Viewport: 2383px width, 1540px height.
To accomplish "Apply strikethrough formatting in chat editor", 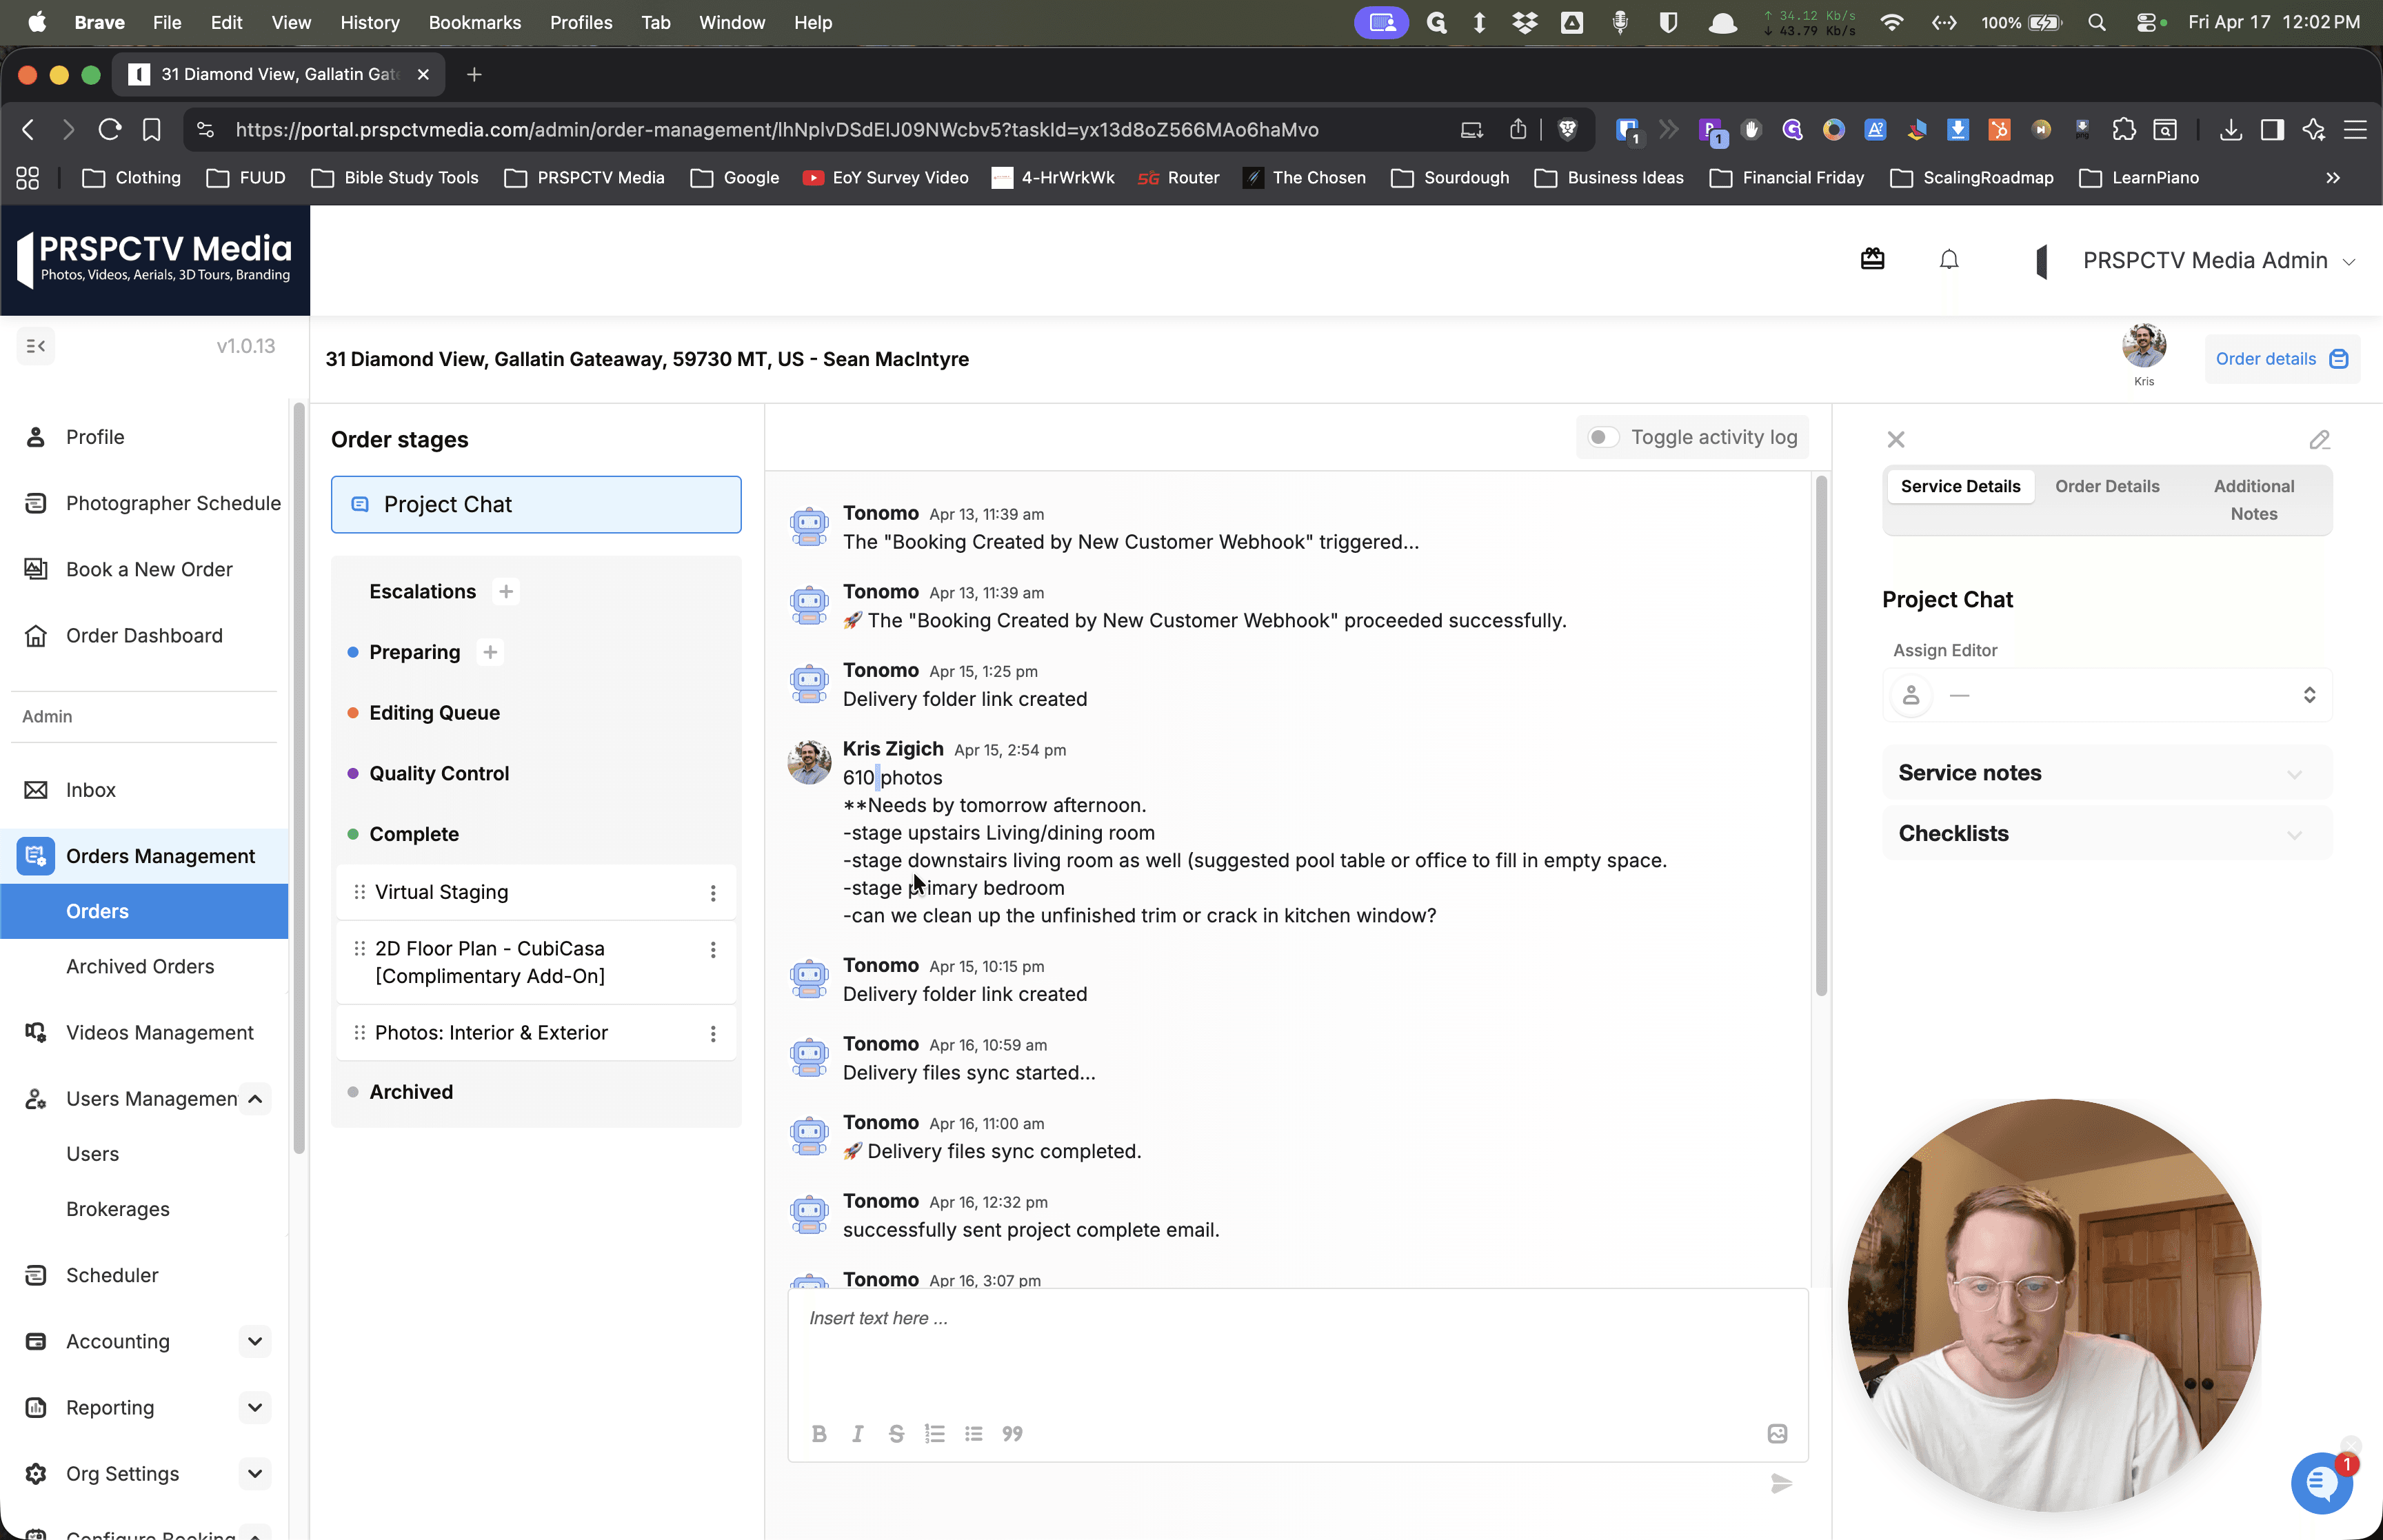I will tap(896, 1433).
